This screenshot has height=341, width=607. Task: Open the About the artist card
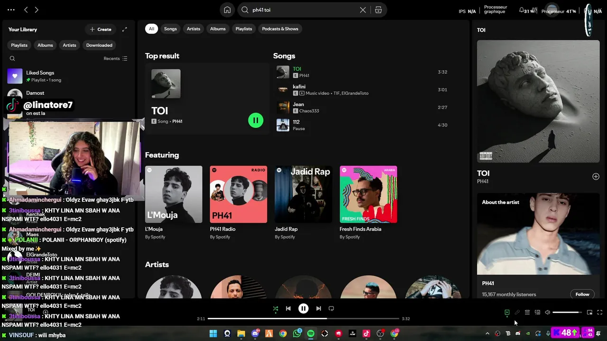(538, 245)
